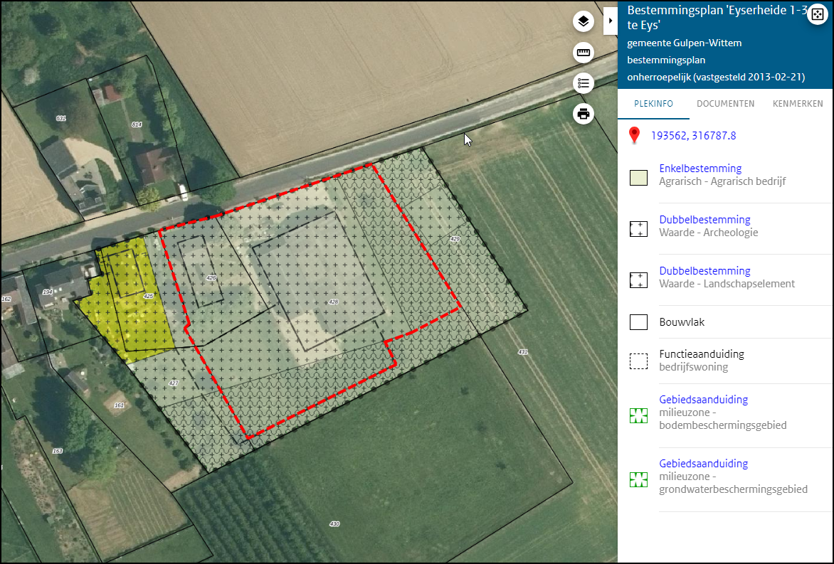834x564 pixels.
Task: Click the Waarde - Archeologie legend symbol
Action: (x=638, y=228)
